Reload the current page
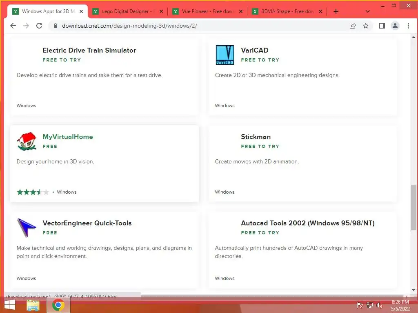The image size is (418, 313). tap(39, 26)
